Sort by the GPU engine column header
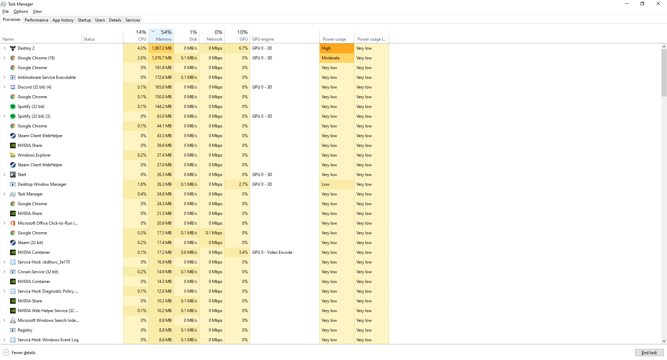This screenshot has height=360, width=667. click(285, 36)
